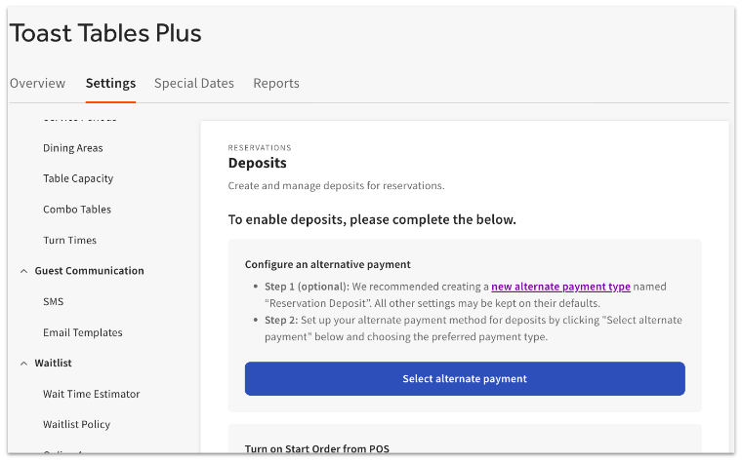Open the Wait Time Estimator page
742x462 pixels.
coord(91,395)
